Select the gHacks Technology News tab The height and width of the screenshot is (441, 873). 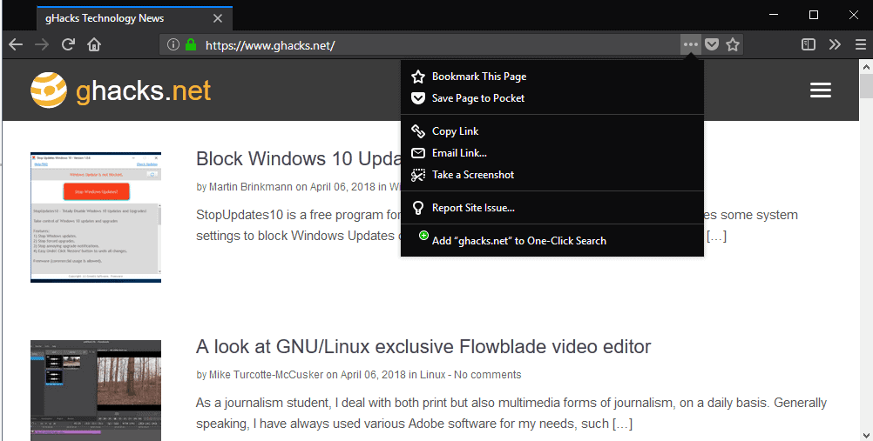tap(135, 18)
